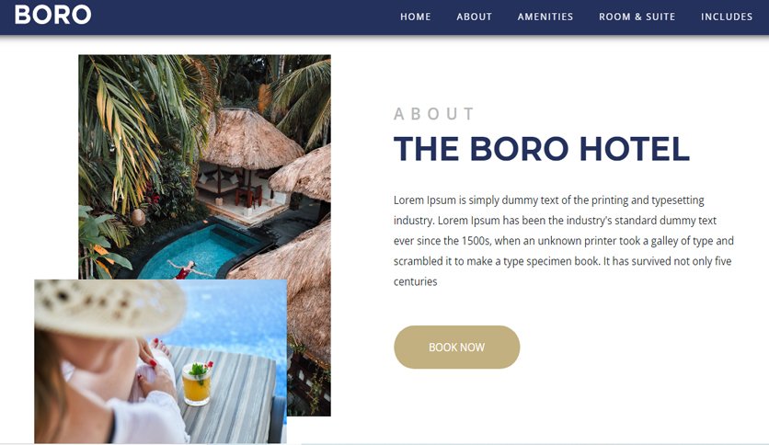Click the swimmer in the blue pool

pos(186,269)
